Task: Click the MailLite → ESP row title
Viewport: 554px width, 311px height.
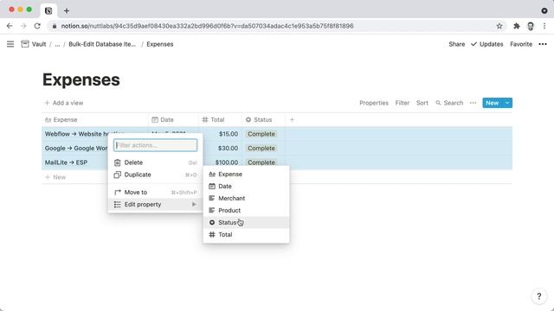Action: click(x=66, y=162)
